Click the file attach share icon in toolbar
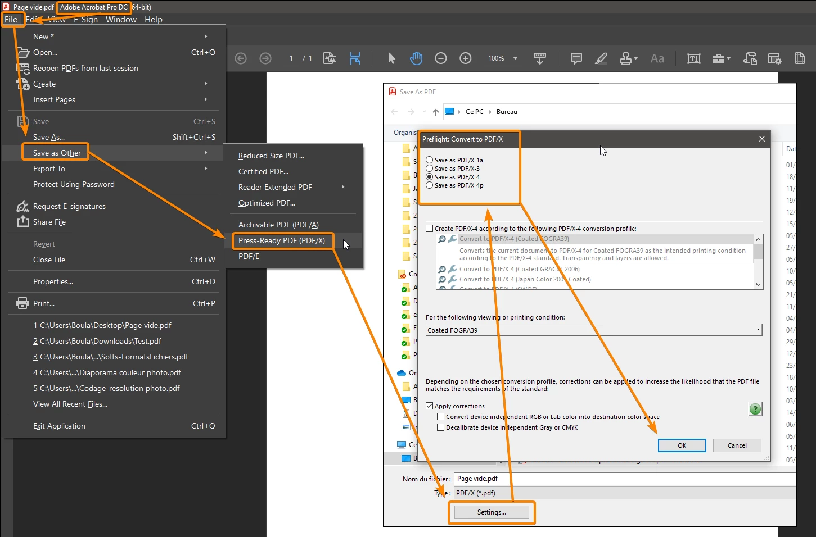816x537 pixels. coord(750,58)
